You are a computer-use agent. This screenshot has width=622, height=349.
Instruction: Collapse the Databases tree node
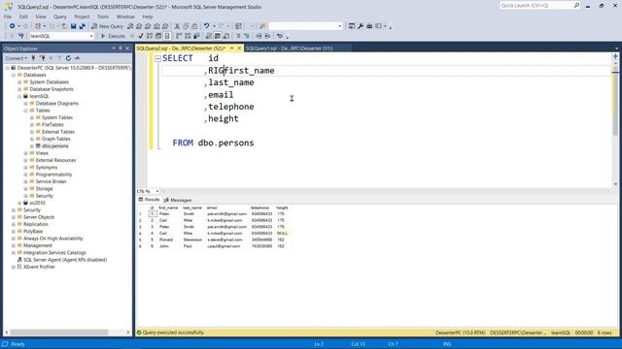(x=14, y=75)
